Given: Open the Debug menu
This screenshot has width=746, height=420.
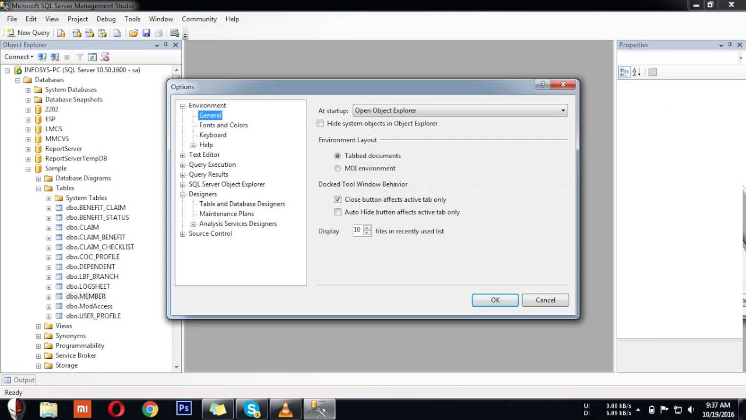Looking at the screenshot, I should click(x=106, y=19).
